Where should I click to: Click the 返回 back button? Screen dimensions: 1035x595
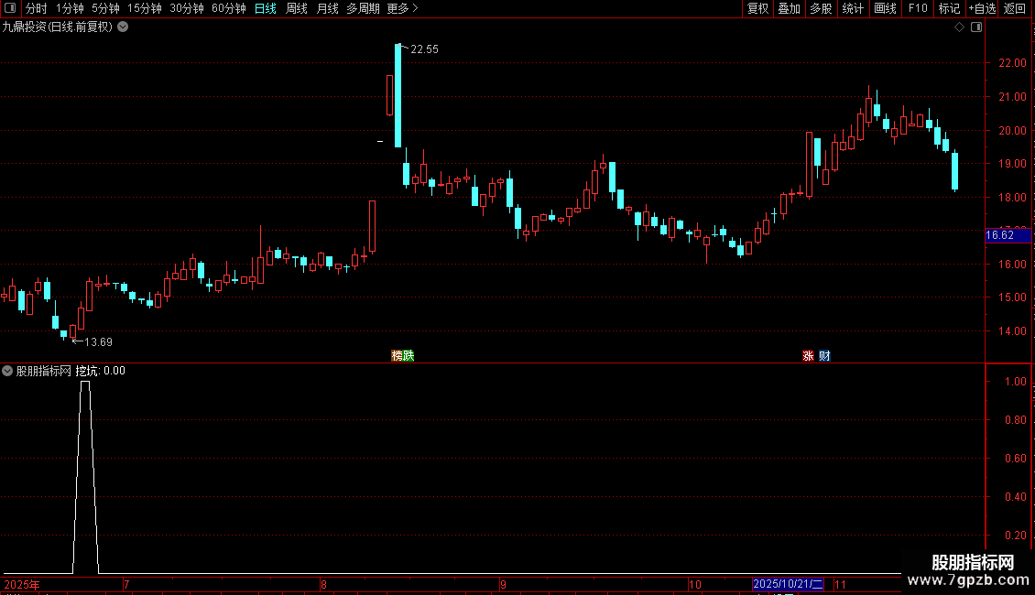[1015, 8]
